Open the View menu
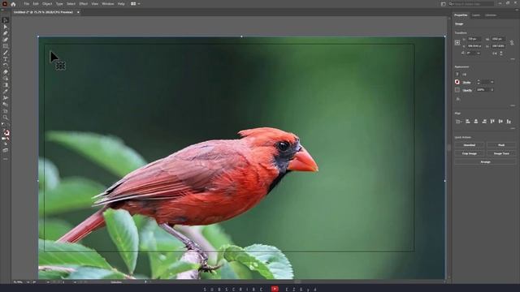 95,4
